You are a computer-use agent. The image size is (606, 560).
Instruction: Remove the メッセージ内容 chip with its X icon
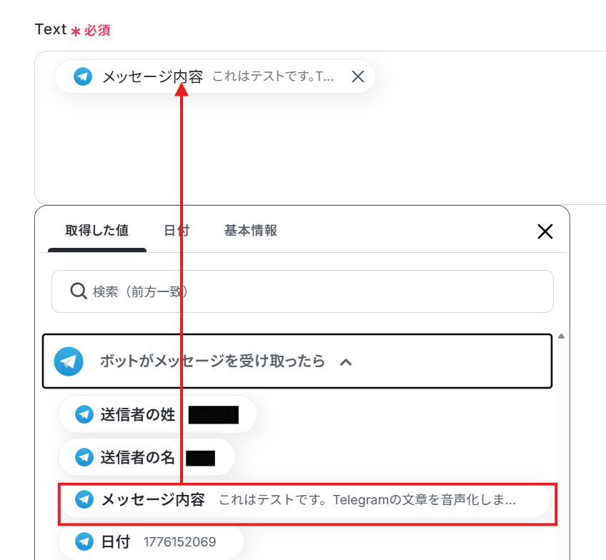tap(358, 76)
